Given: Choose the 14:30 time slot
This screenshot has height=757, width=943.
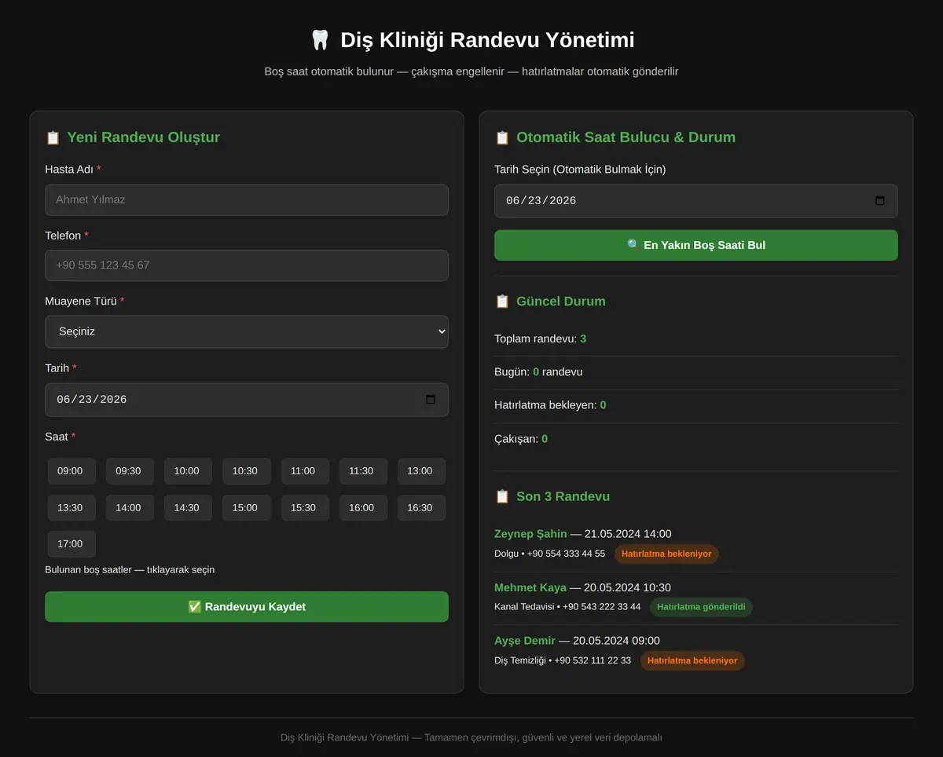Looking at the screenshot, I should click(x=187, y=508).
